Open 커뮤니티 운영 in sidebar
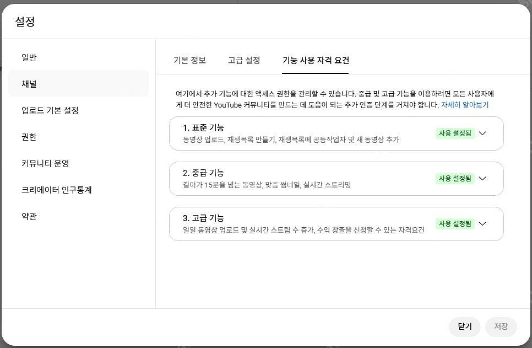 pyautogui.click(x=45, y=164)
